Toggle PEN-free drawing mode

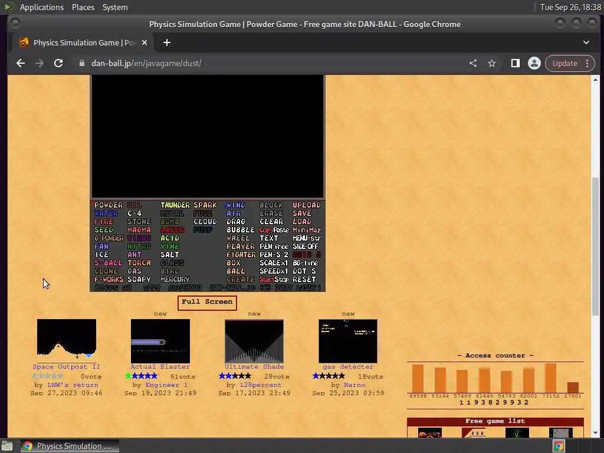click(274, 247)
